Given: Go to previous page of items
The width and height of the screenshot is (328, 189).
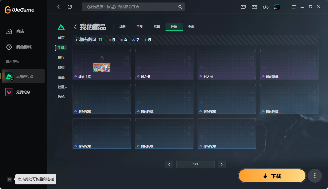Looking at the screenshot, I should point(169,164).
